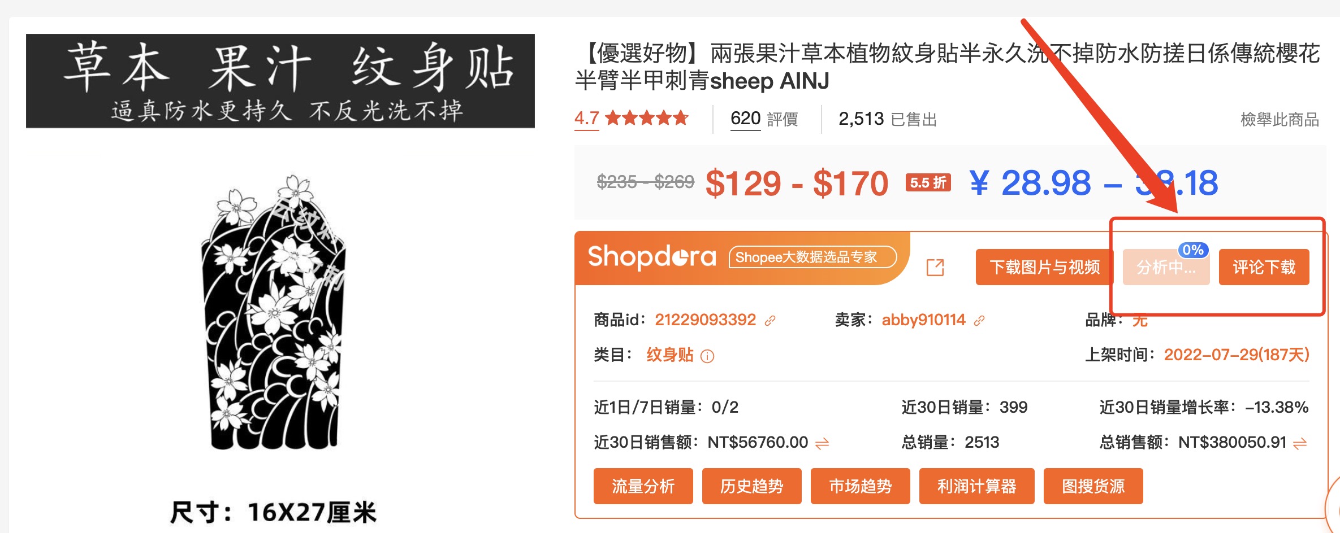1340x533 pixels.
Task: Click the 620 評價 reviews link
Action: (764, 119)
